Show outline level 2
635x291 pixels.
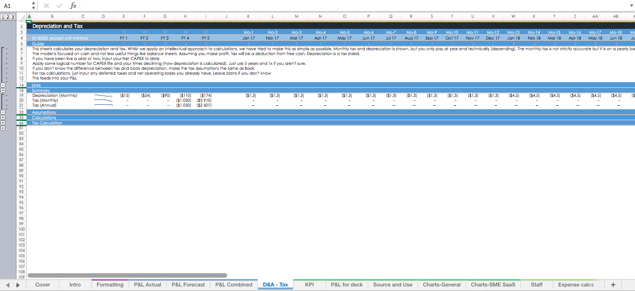(x=8, y=17)
